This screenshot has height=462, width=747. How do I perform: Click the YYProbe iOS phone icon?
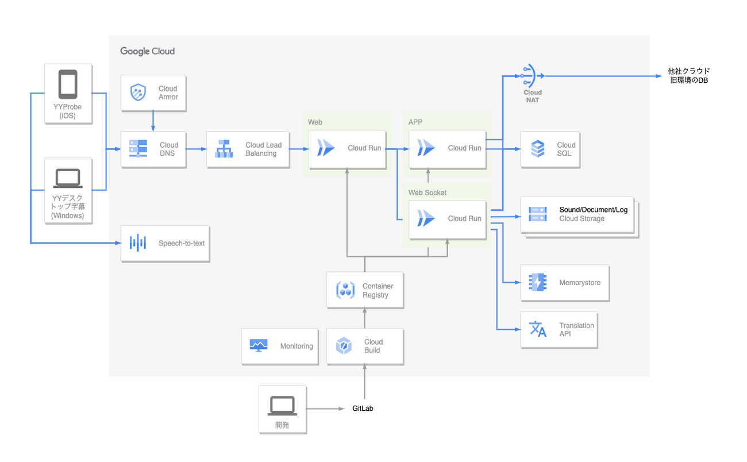pos(68,84)
